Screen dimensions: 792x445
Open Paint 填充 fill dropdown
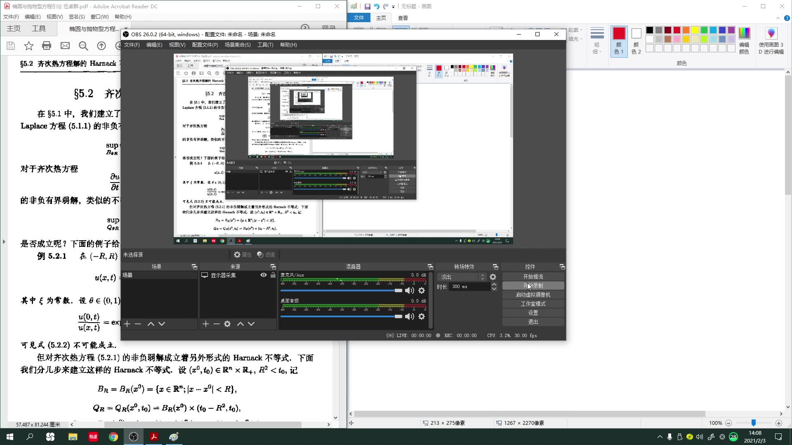coord(575,39)
